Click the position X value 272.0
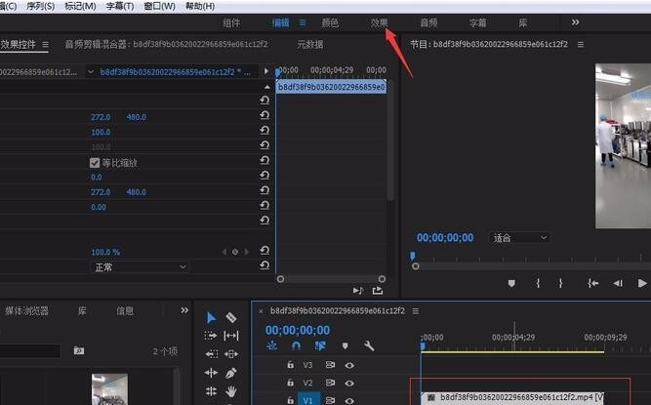 102,117
